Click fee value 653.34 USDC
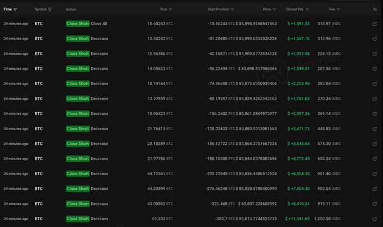The height and width of the screenshot is (227, 383). point(329,159)
